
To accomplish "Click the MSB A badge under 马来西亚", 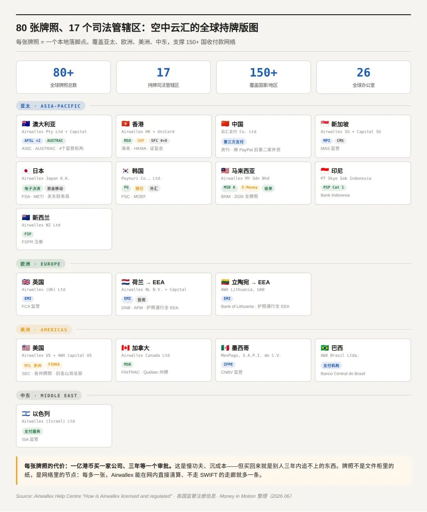I will pos(229,188).
